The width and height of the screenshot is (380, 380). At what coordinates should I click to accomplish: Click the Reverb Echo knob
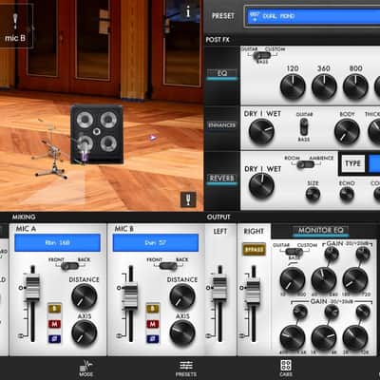[347, 194]
